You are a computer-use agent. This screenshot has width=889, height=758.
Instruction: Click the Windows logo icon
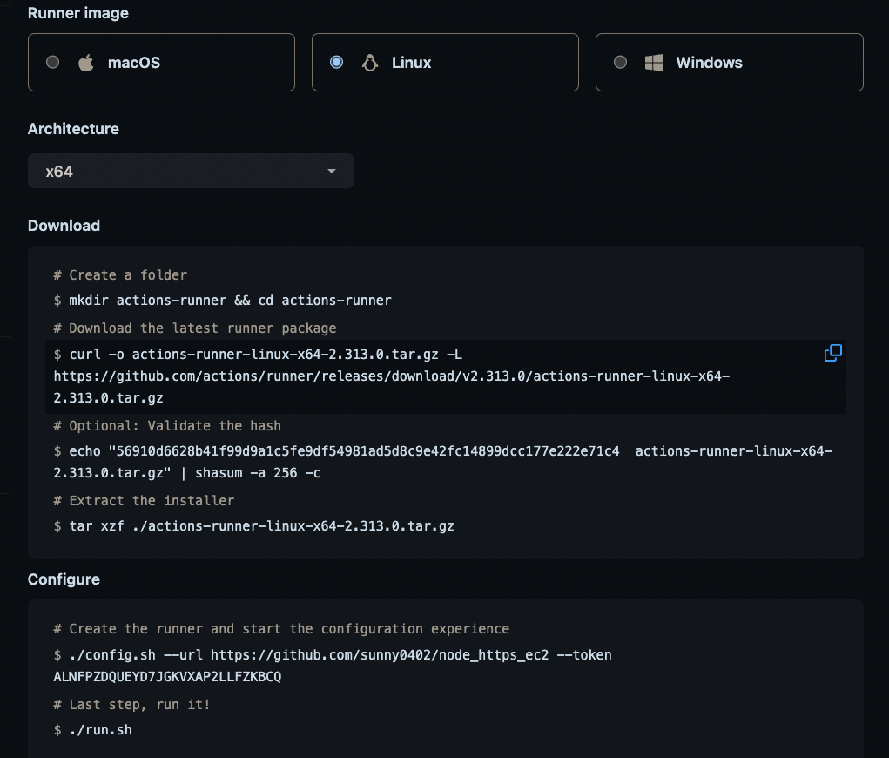pyautogui.click(x=653, y=62)
